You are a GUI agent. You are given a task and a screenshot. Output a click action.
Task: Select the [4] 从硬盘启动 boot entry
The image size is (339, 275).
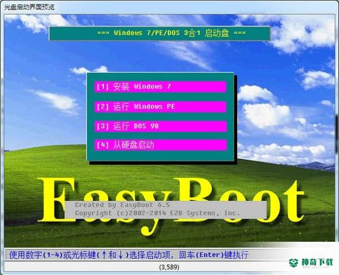[160, 145]
